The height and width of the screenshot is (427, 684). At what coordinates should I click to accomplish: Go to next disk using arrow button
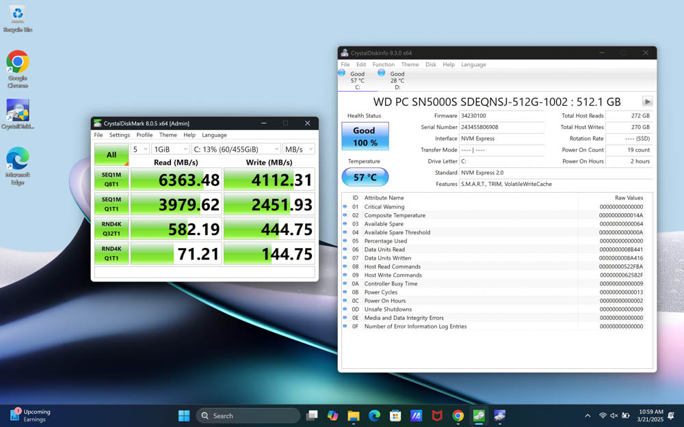click(x=647, y=102)
